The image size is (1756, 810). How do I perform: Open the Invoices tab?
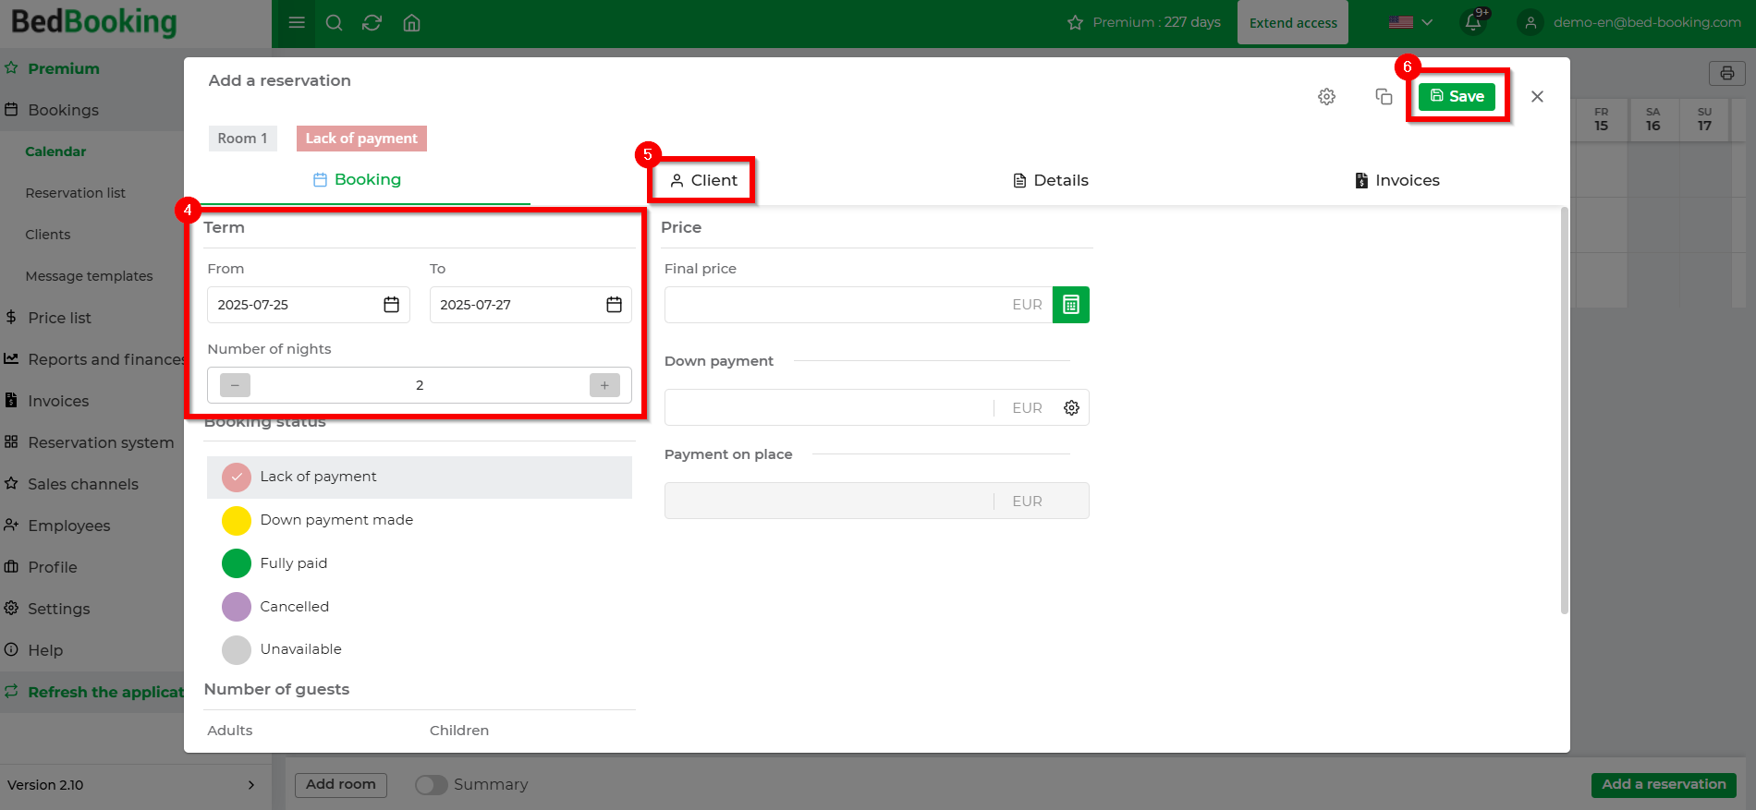point(1396,180)
